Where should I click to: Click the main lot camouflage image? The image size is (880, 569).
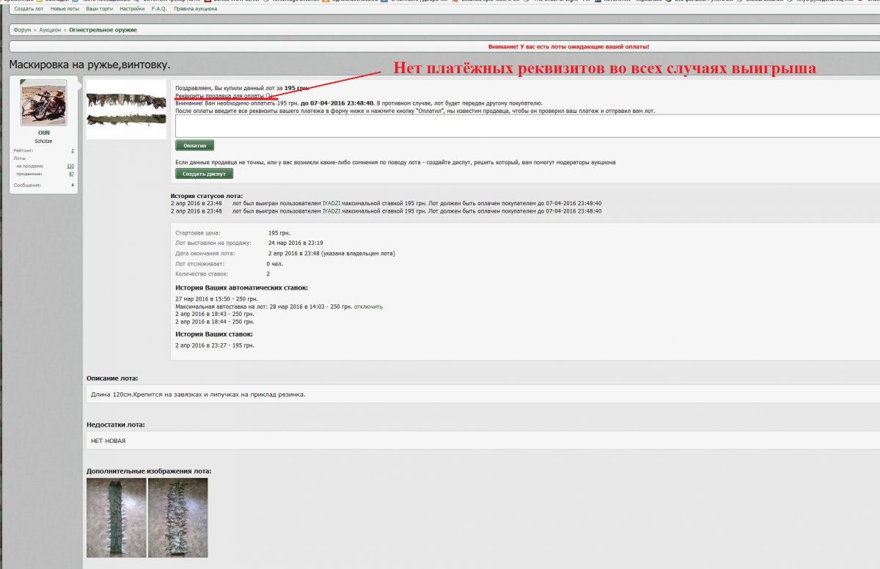[x=126, y=109]
